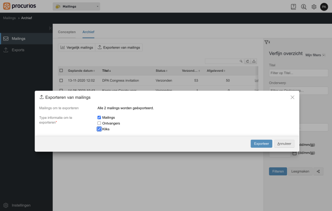Click the Filteren button
The width and height of the screenshot is (332, 211).
278,172
